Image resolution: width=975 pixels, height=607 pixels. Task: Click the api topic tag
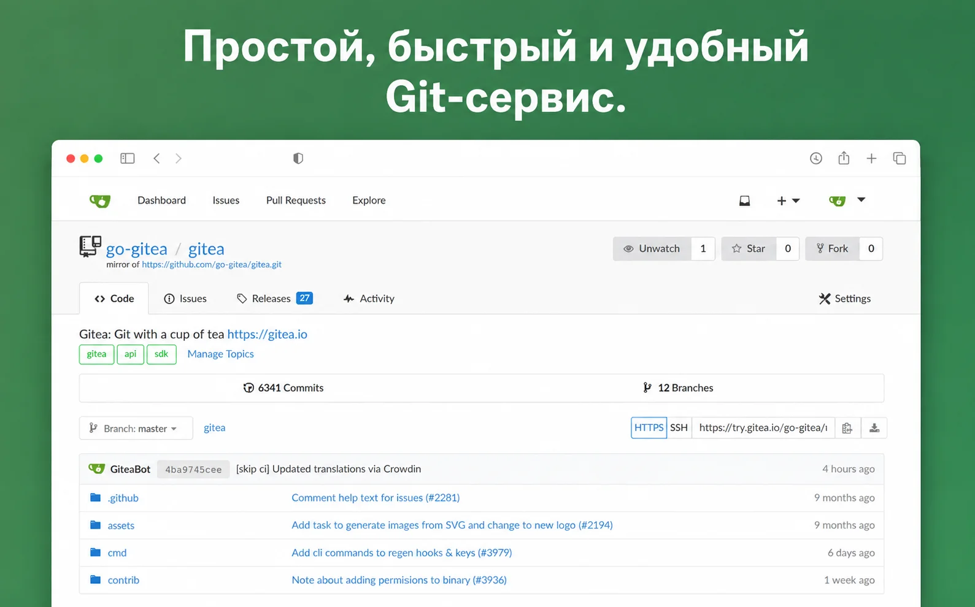pyautogui.click(x=130, y=354)
